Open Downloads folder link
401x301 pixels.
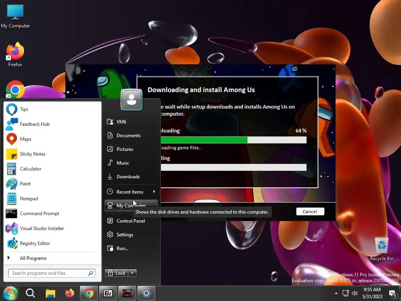[x=131, y=177]
